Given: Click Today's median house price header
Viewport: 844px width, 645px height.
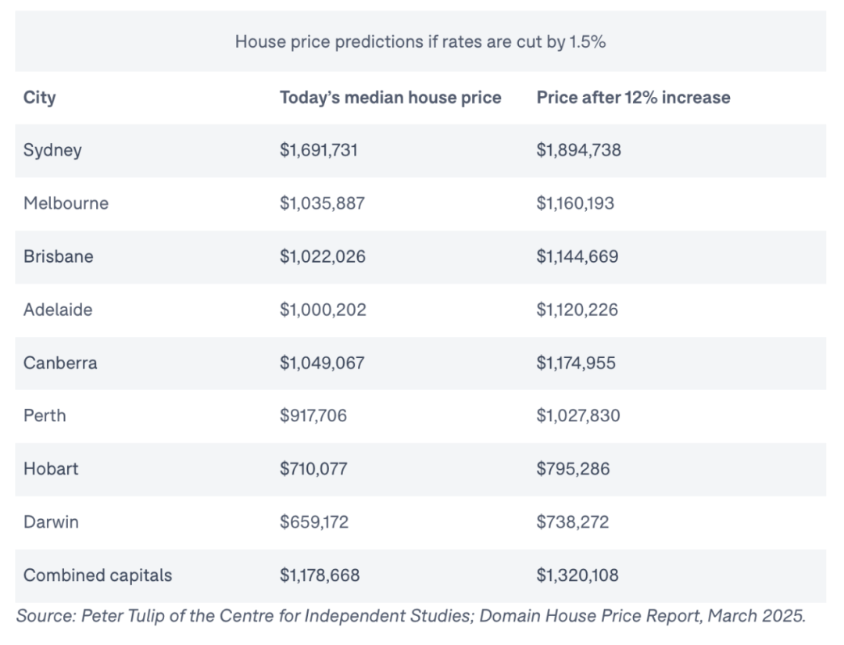Looking at the screenshot, I should point(390,98).
